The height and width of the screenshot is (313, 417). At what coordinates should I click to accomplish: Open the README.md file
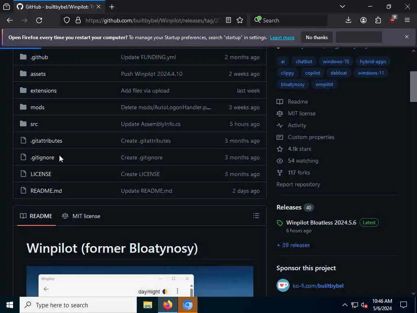[x=46, y=191]
